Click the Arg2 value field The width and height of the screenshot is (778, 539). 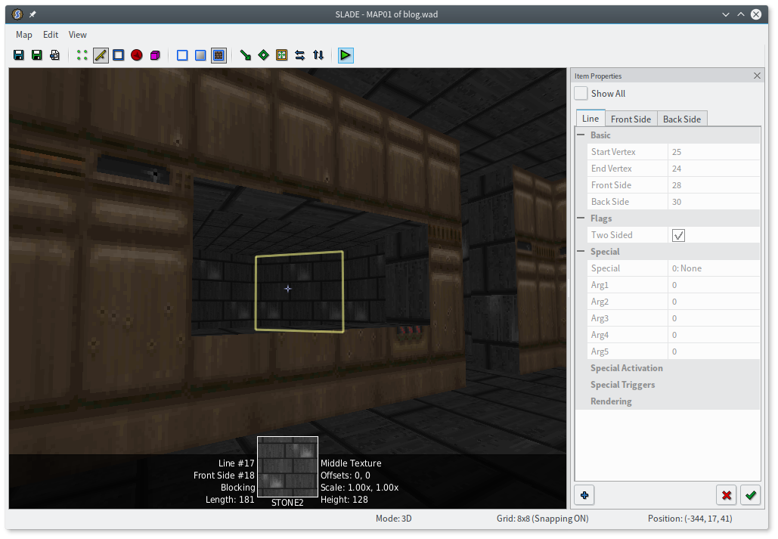[x=714, y=302]
